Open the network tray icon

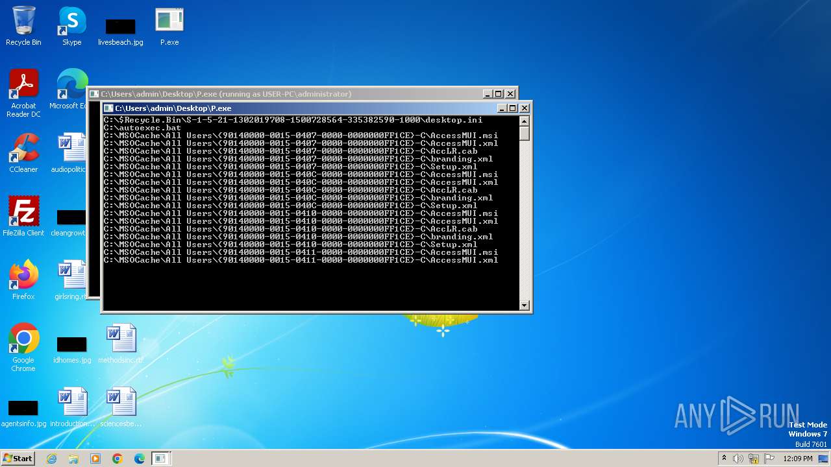(753, 459)
